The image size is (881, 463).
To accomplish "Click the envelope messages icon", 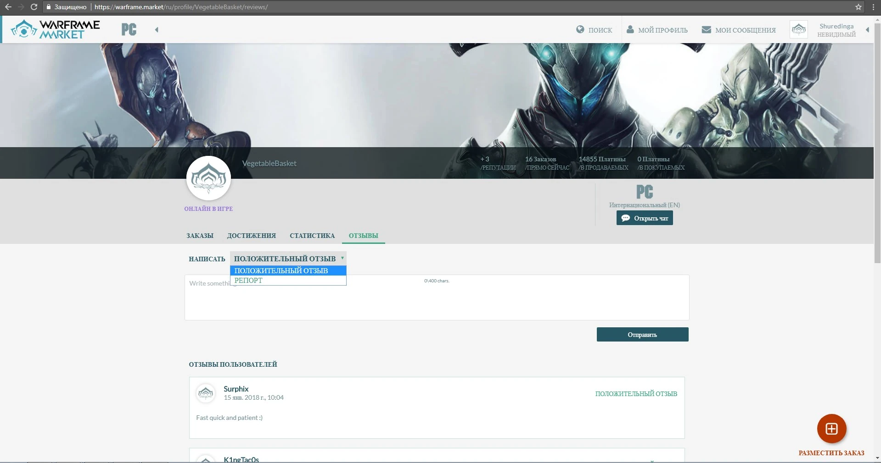I will 707,29.
